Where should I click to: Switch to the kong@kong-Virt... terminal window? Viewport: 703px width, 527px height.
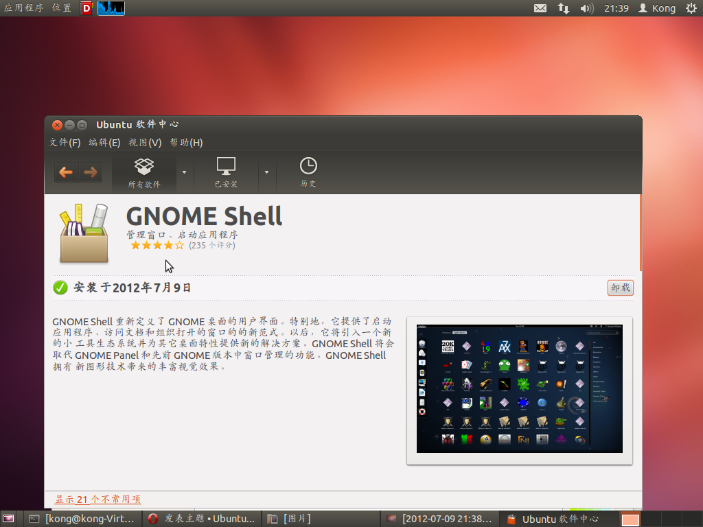(82, 519)
